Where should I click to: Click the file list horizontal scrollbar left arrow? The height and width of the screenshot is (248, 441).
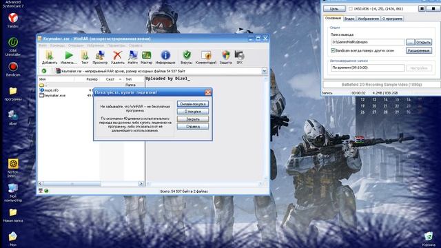pos(41,184)
